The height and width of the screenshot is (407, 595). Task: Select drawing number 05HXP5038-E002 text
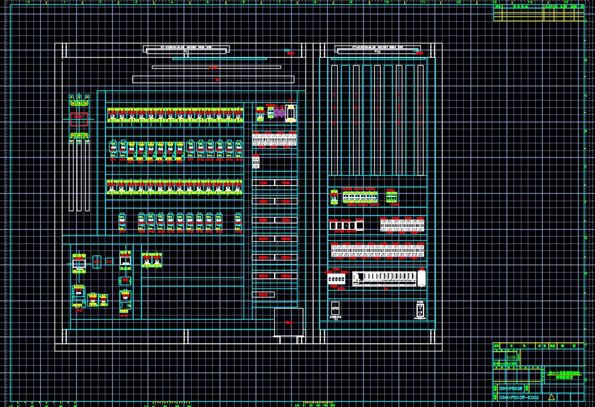pos(519,397)
